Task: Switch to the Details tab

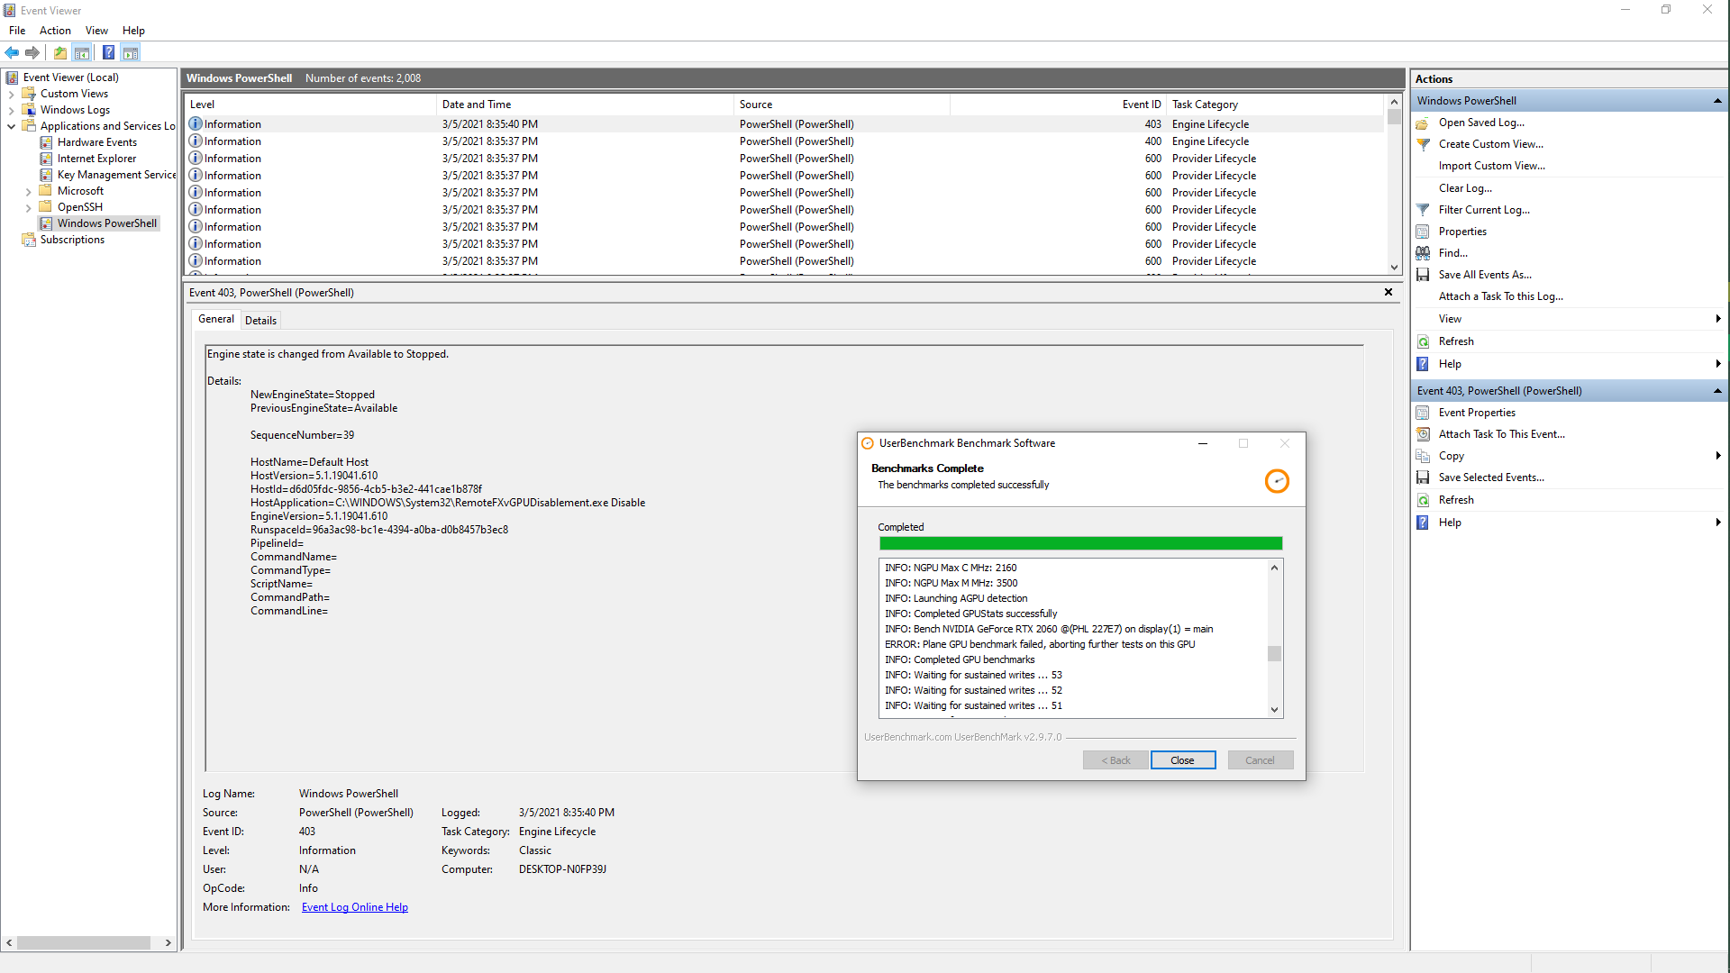Action: click(260, 320)
